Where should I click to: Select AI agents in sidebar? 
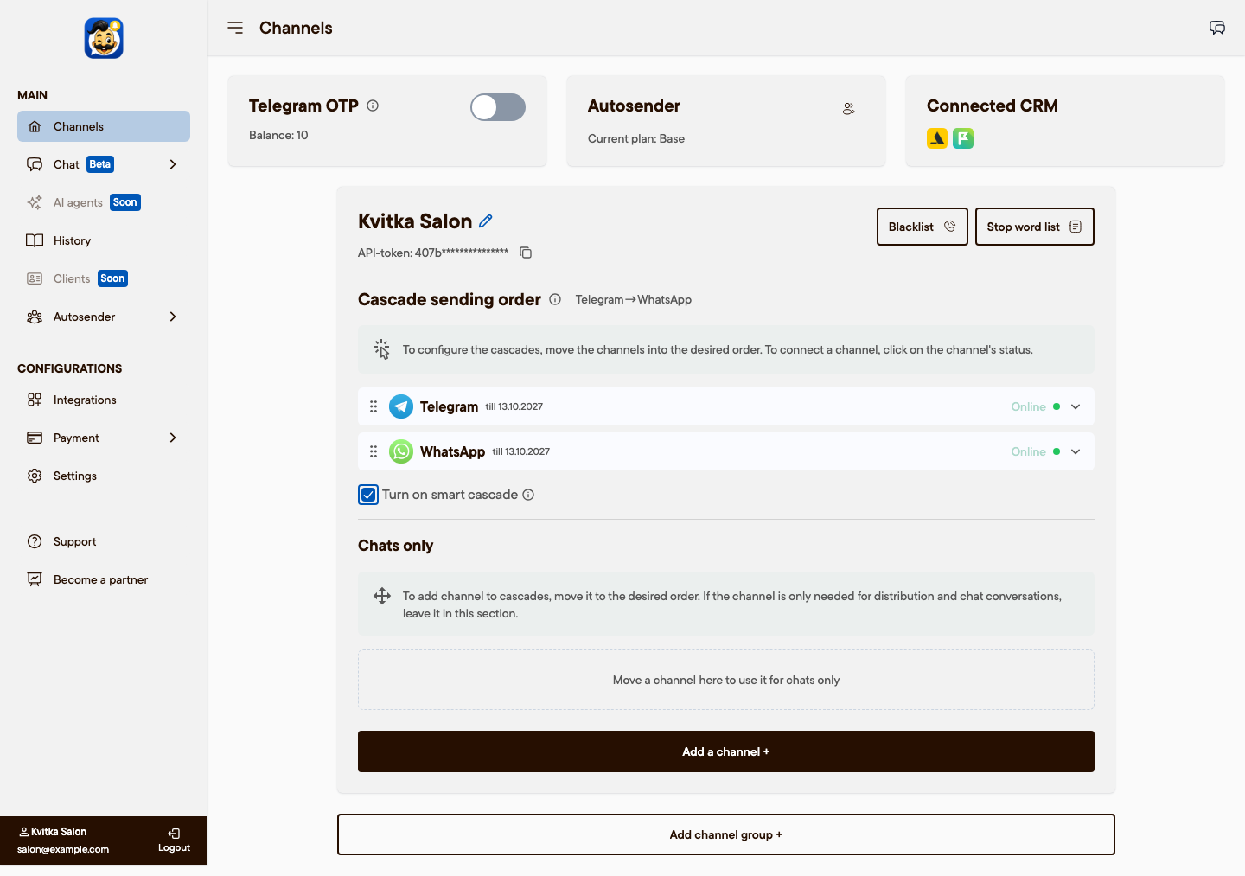tap(104, 202)
